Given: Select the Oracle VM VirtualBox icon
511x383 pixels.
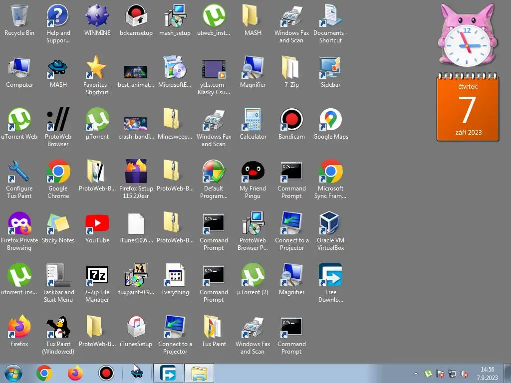Looking at the screenshot, I should (330, 223).
